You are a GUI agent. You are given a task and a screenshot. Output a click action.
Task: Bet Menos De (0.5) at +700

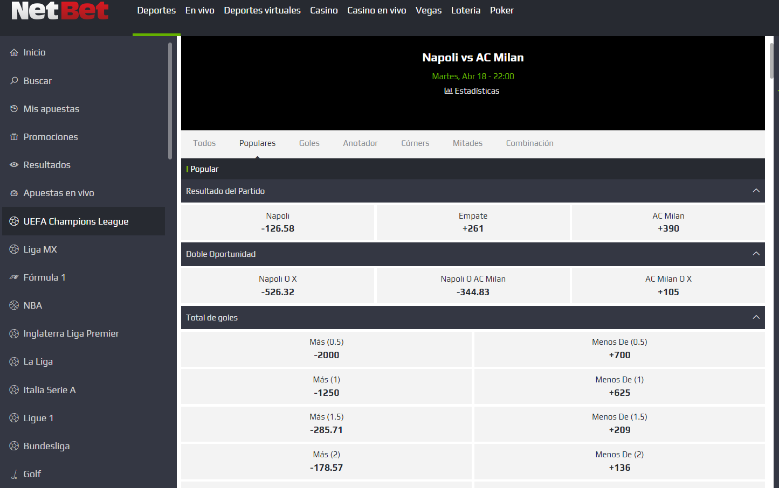tap(619, 349)
